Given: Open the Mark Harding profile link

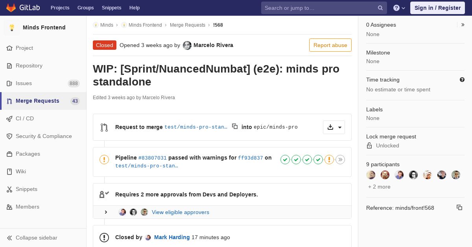Looking at the screenshot, I should pyautogui.click(x=172, y=237).
